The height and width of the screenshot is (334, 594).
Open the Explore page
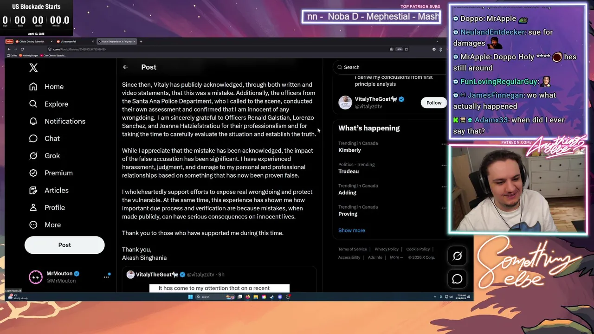pos(48,104)
